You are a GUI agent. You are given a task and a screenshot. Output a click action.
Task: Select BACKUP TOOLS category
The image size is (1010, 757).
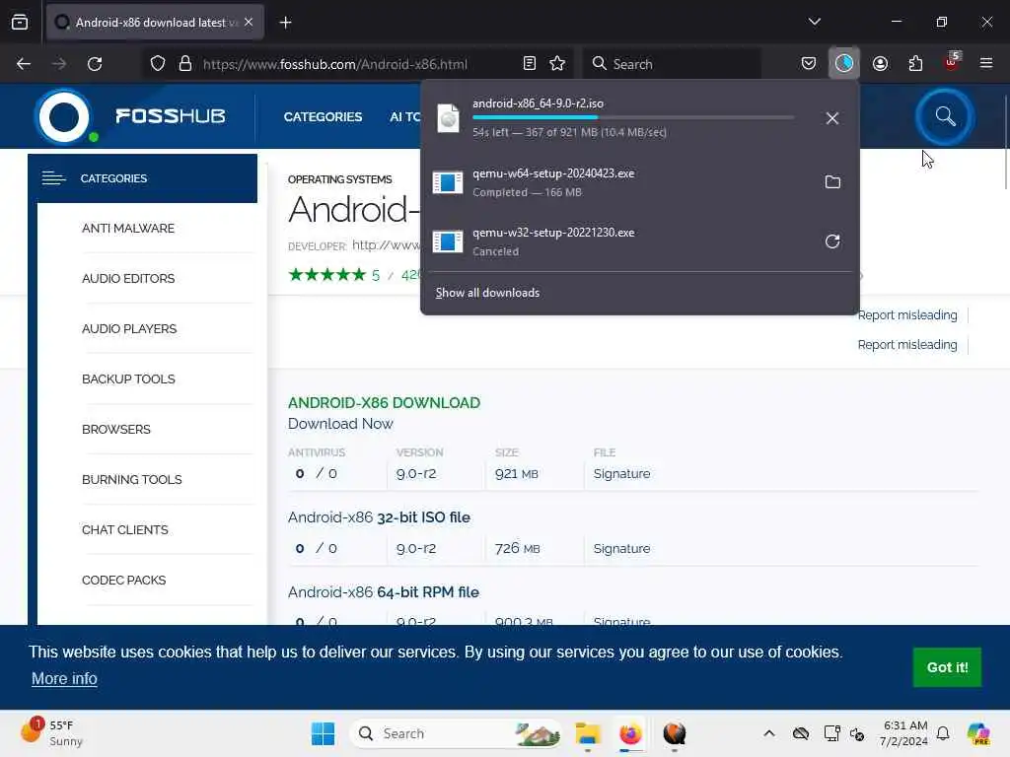coord(128,379)
